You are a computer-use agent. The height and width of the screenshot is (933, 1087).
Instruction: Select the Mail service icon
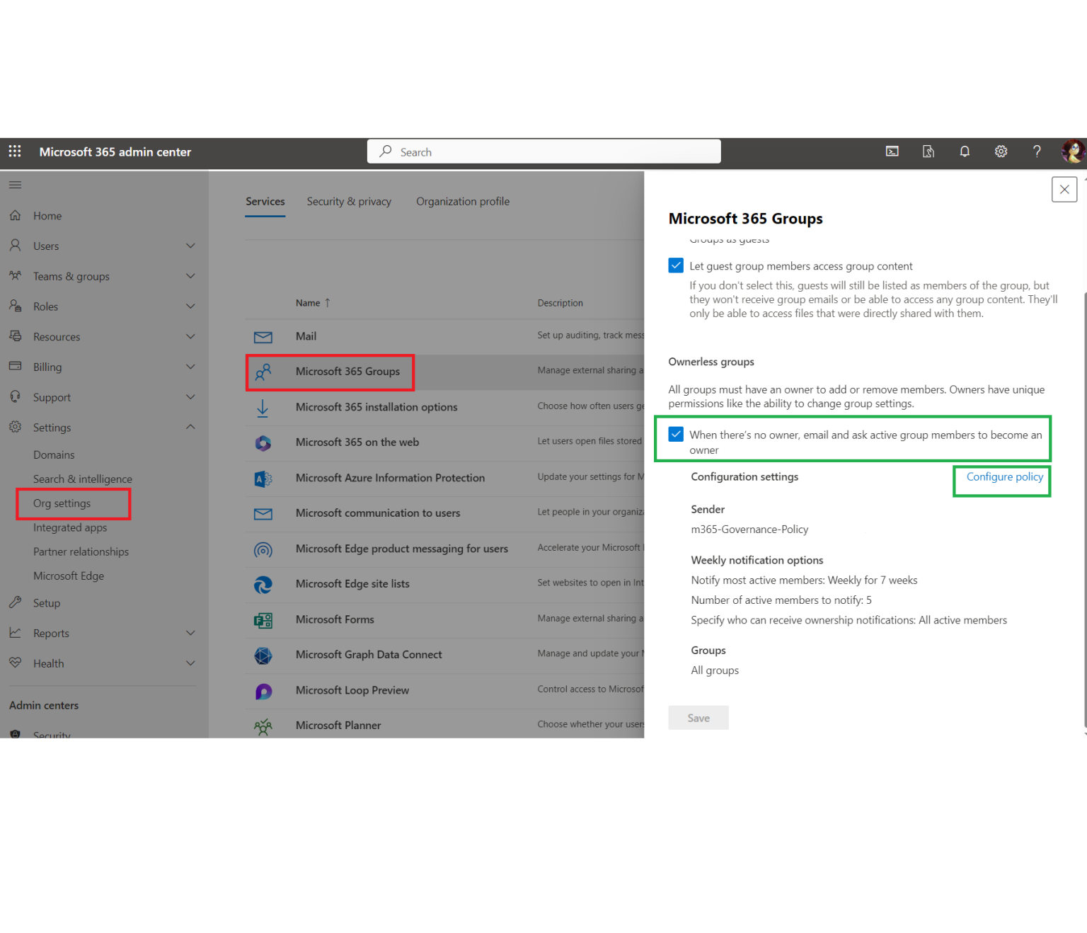coord(263,336)
